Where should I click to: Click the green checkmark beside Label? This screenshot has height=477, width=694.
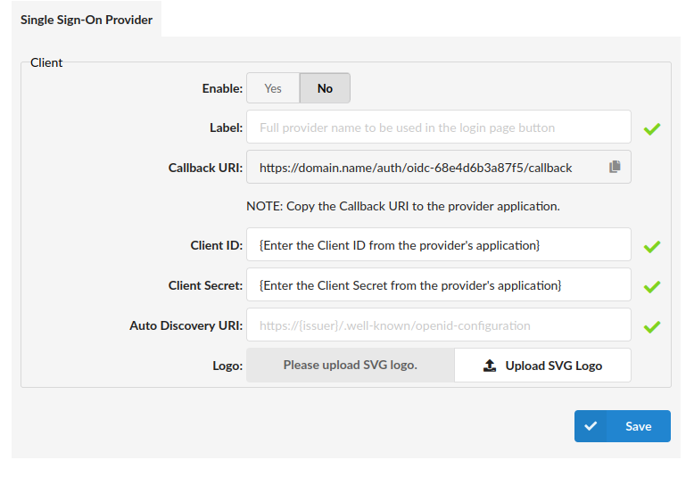pos(652,129)
